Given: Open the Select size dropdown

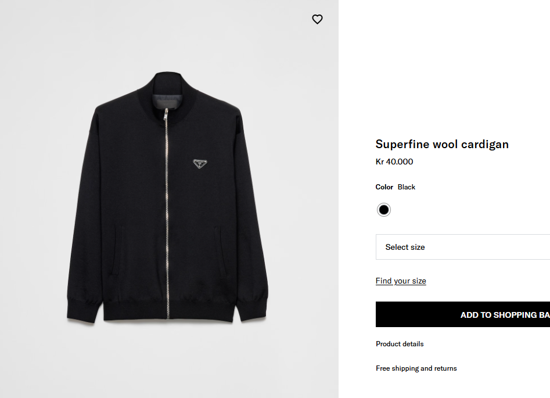Looking at the screenshot, I should [x=463, y=247].
